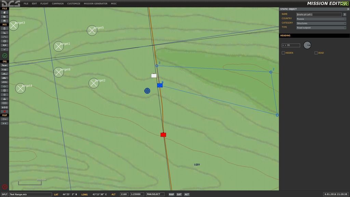The image size is (350, 197).
Task: Click the ALT map mode button
Action: [x=187, y=194]
